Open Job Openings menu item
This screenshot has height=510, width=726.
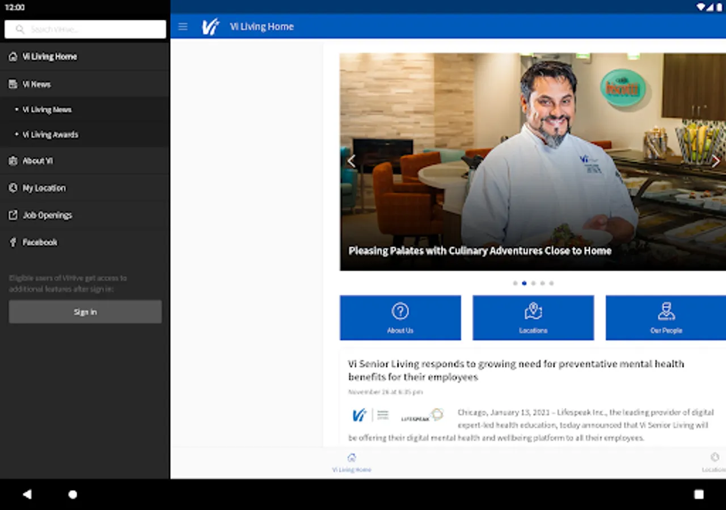[85, 215]
